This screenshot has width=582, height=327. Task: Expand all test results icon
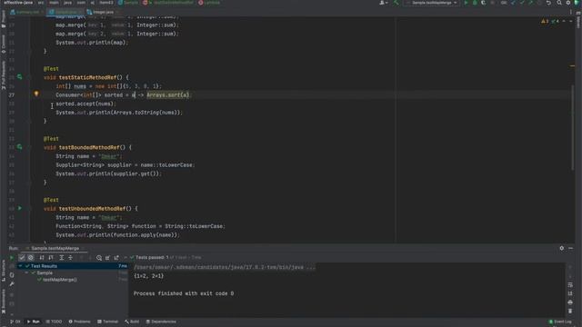tap(62, 257)
